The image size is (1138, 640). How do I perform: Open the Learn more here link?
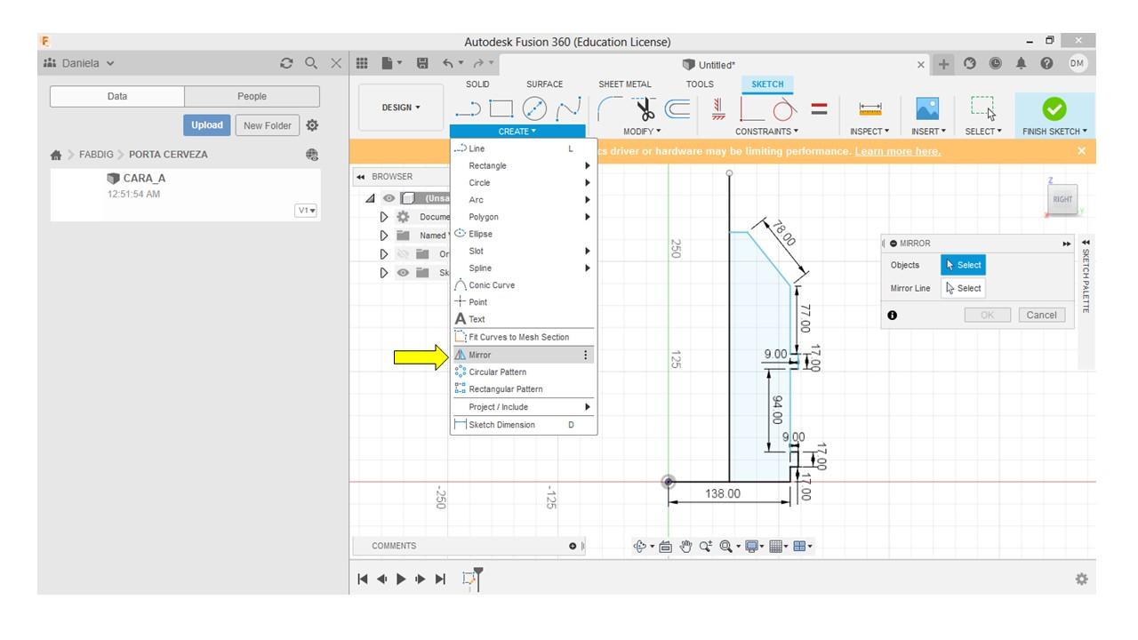[x=897, y=151]
